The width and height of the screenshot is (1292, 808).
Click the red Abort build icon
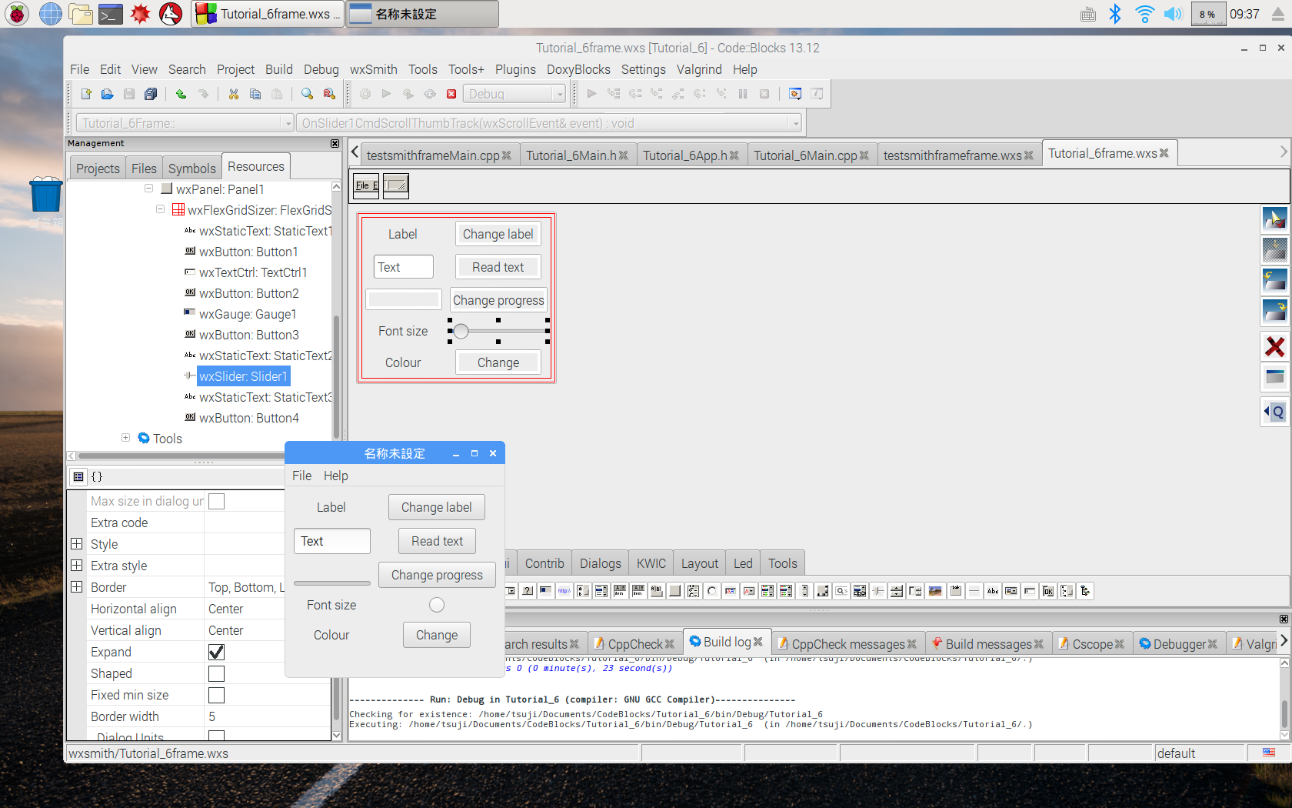coord(451,94)
